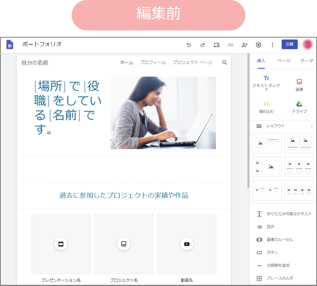Click the video placeholder YouTube icon
The image size is (317, 286).
[x=187, y=244]
